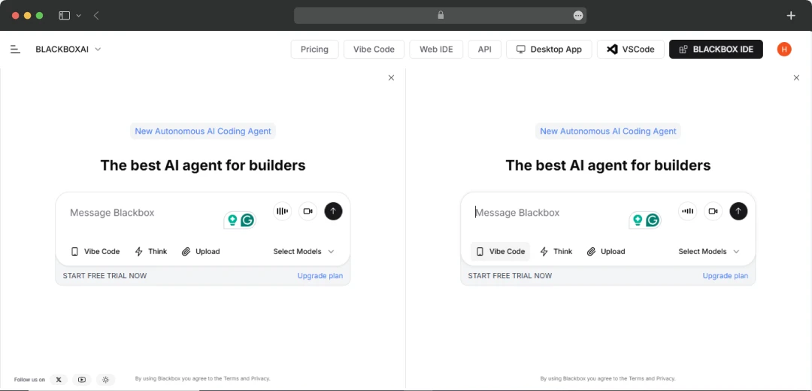Toggle Vibe Code mode in right pane
Image resolution: width=812 pixels, height=391 pixels.
click(500, 252)
